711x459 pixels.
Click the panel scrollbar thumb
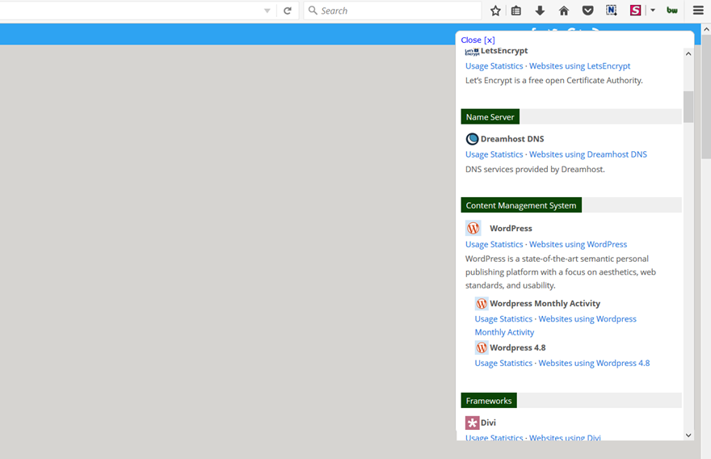click(x=688, y=107)
